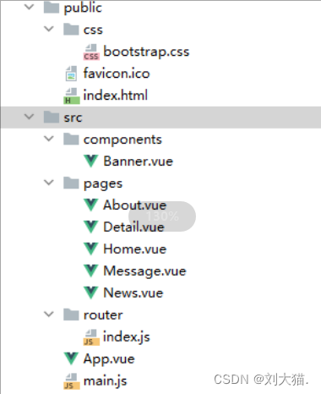Image resolution: width=321 pixels, height=394 pixels.
Task: Click the src folder icon
Action: 52,117
